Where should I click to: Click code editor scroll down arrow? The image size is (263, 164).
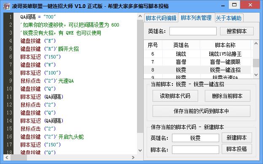click(x=140, y=151)
